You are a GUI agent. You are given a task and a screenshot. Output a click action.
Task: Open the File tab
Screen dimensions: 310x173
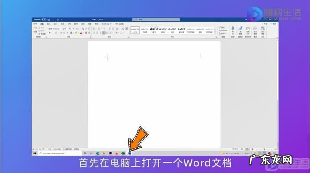[35, 24]
